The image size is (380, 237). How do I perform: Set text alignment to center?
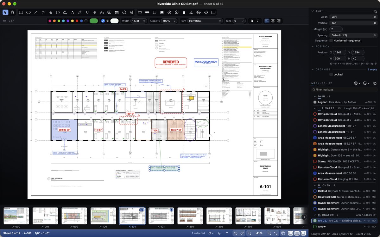(273, 21)
